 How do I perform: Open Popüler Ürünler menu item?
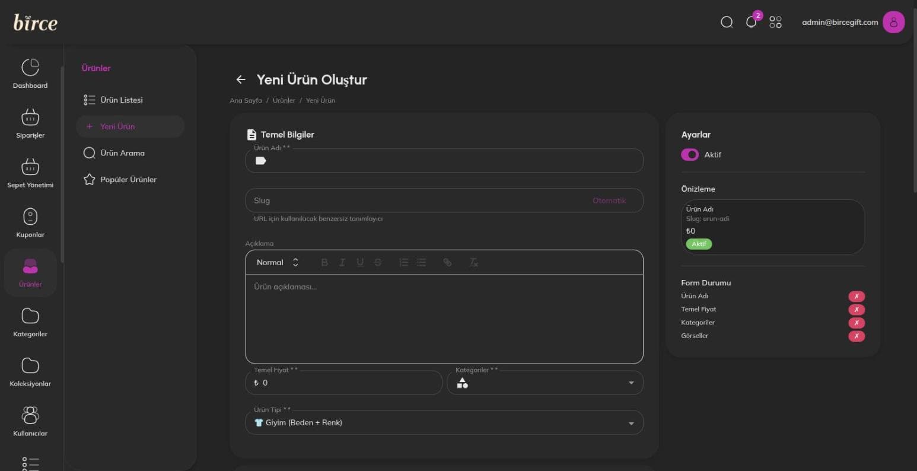click(130, 179)
